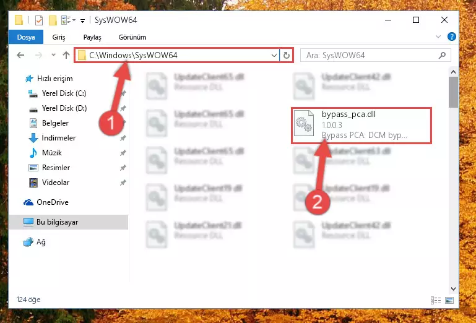Minimize the SysWOW64 window

point(388,20)
